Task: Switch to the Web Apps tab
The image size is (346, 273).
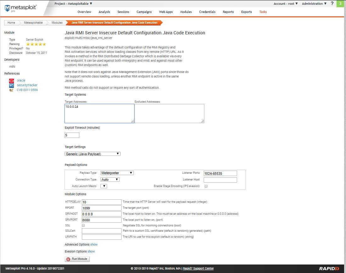Action: [166, 12]
